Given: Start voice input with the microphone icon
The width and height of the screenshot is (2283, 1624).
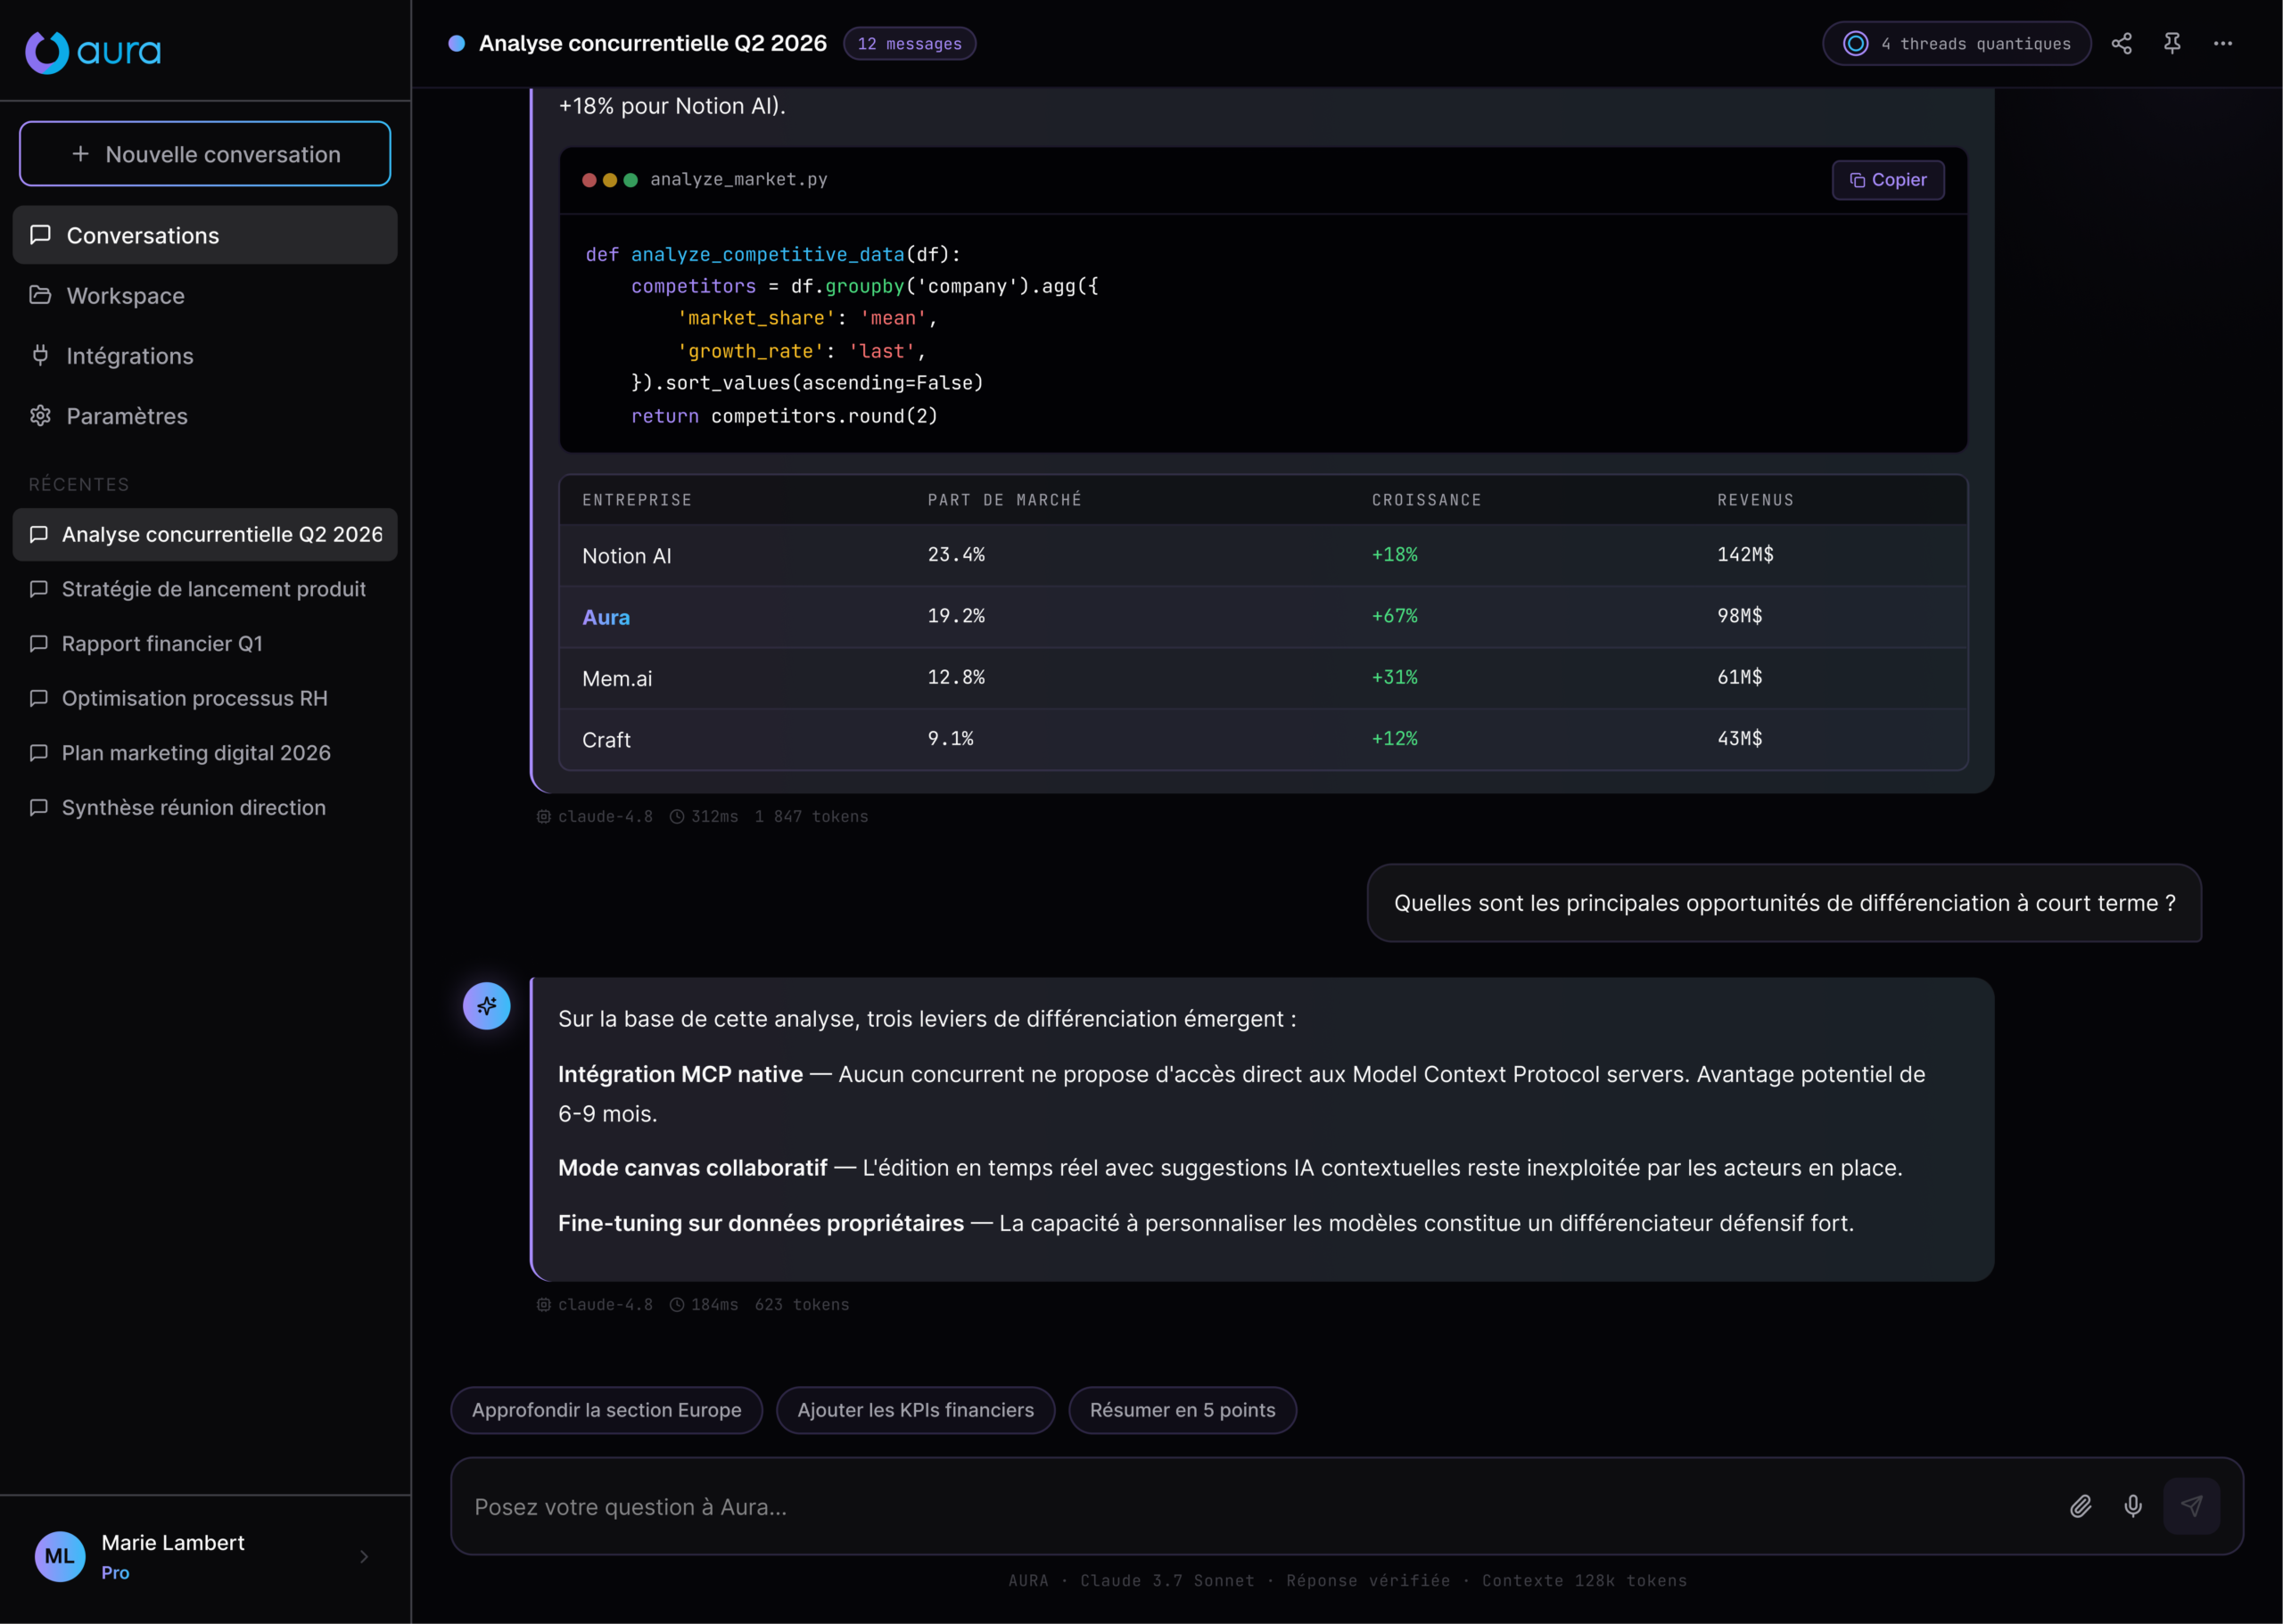Looking at the screenshot, I should [2133, 1506].
